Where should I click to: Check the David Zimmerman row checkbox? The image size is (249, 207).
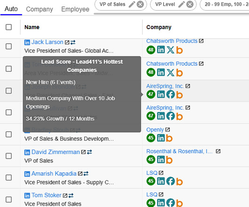pos(8,156)
